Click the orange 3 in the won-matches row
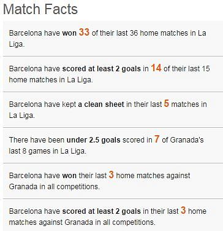223x231 pixels. point(111,174)
